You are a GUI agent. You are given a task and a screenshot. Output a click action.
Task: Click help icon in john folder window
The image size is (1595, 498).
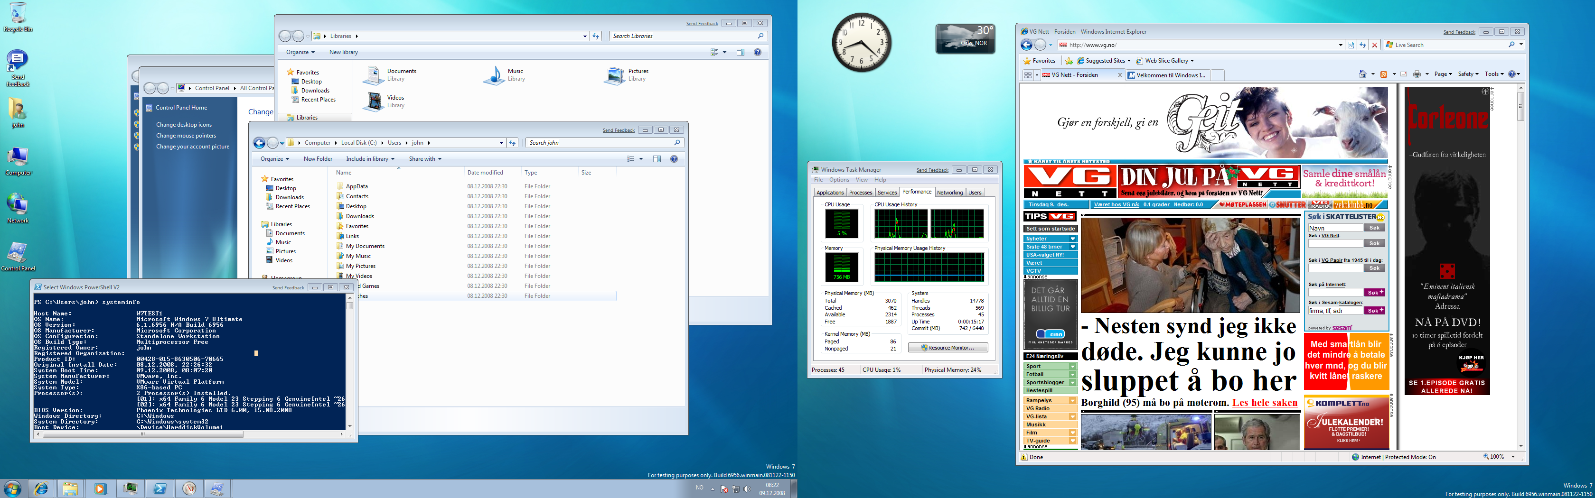674,159
